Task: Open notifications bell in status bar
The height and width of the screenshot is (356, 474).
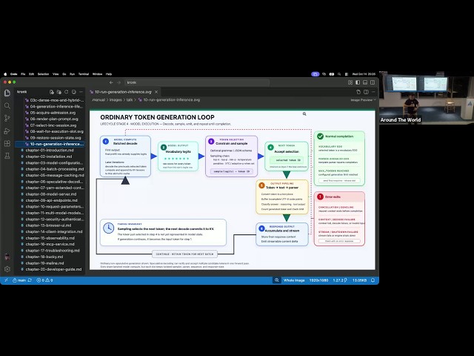Action: coord(373,280)
